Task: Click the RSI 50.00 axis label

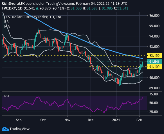Action: (154, 103)
